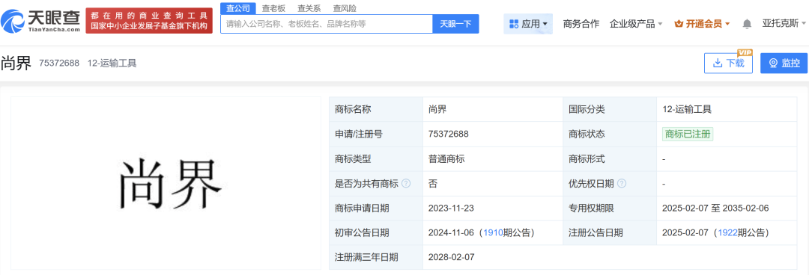Click the registration number 75372688 in the table

pos(449,134)
